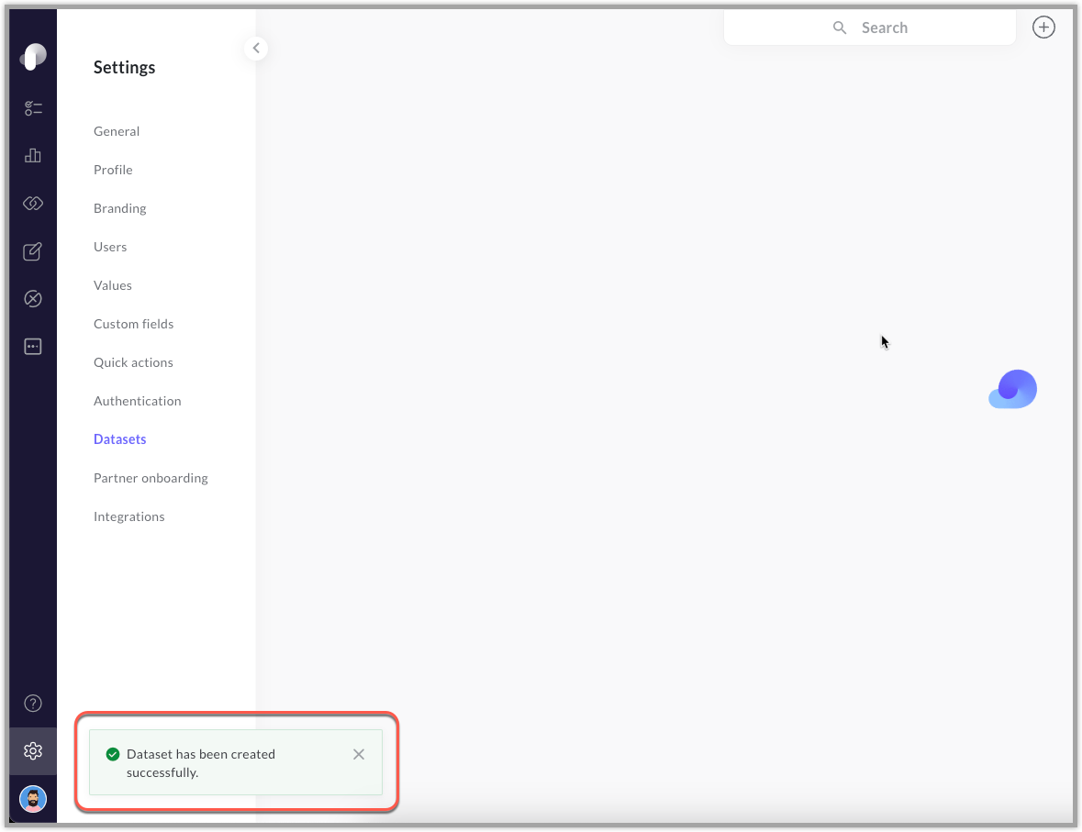1082x832 pixels.
Task: Open General settings
Action: click(117, 131)
